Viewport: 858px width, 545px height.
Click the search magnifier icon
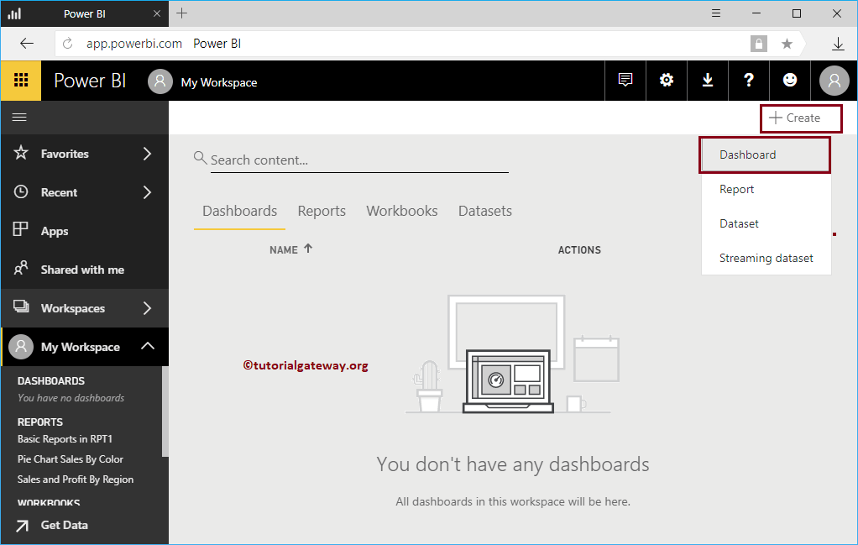tap(201, 158)
